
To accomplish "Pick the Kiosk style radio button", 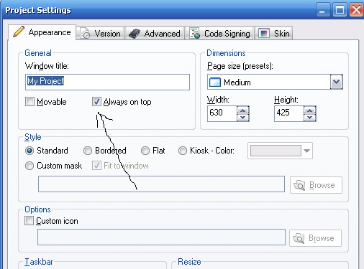I will pos(183,151).
